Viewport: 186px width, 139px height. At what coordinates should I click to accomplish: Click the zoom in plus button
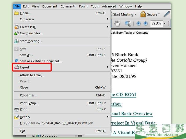(x=146, y=24)
